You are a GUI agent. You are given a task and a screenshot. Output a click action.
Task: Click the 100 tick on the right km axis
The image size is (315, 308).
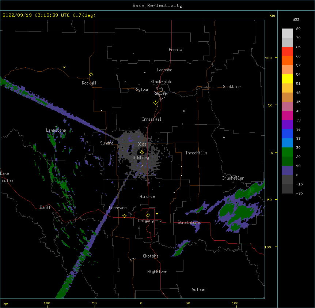click(x=268, y=58)
